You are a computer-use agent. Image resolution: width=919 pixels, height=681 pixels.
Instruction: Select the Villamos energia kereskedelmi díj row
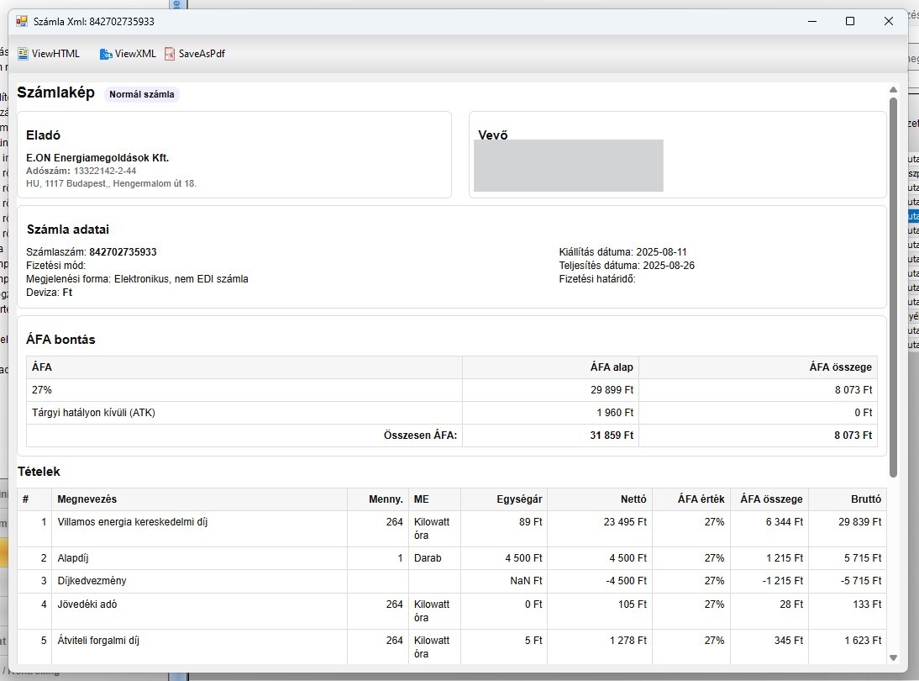pos(133,522)
